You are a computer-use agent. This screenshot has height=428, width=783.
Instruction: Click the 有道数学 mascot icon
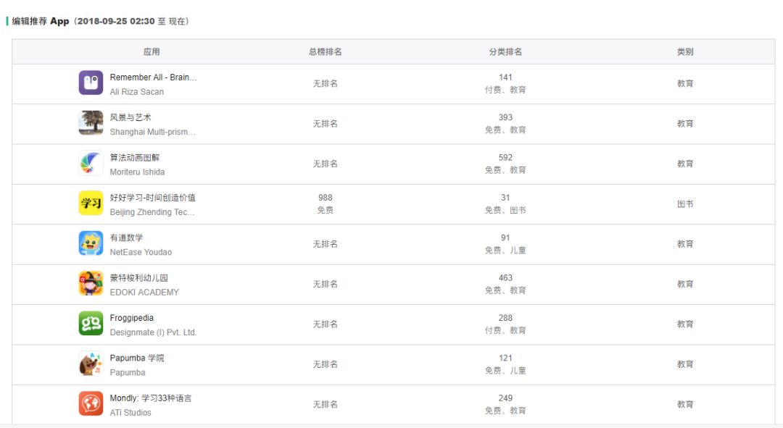pos(91,243)
